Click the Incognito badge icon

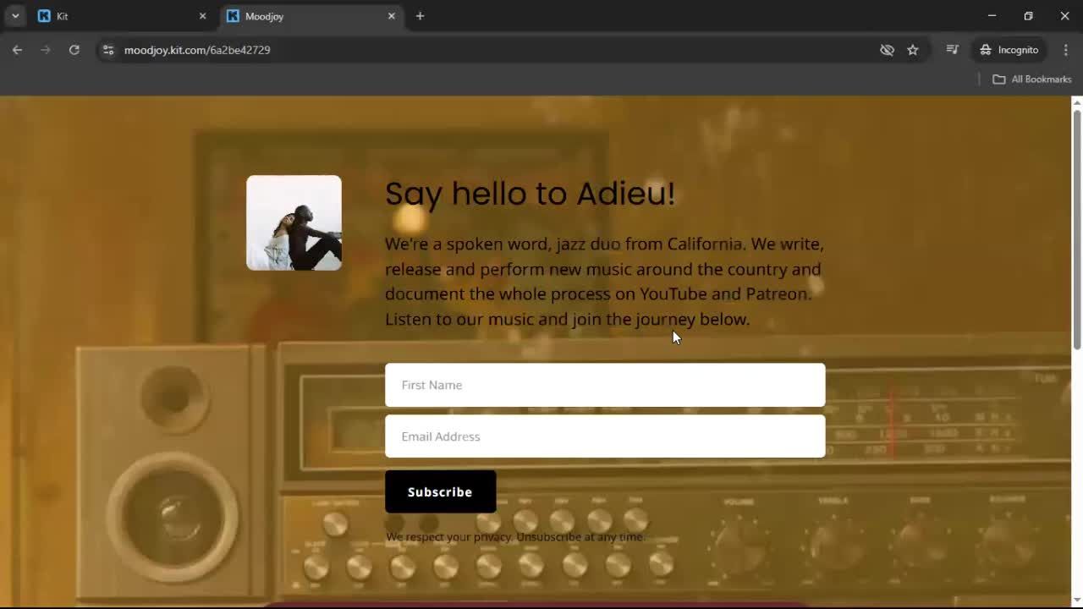[x=986, y=50]
